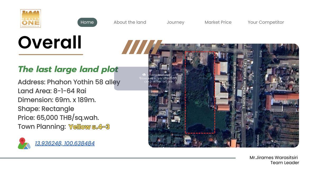Open the About the land section

pos(130,22)
